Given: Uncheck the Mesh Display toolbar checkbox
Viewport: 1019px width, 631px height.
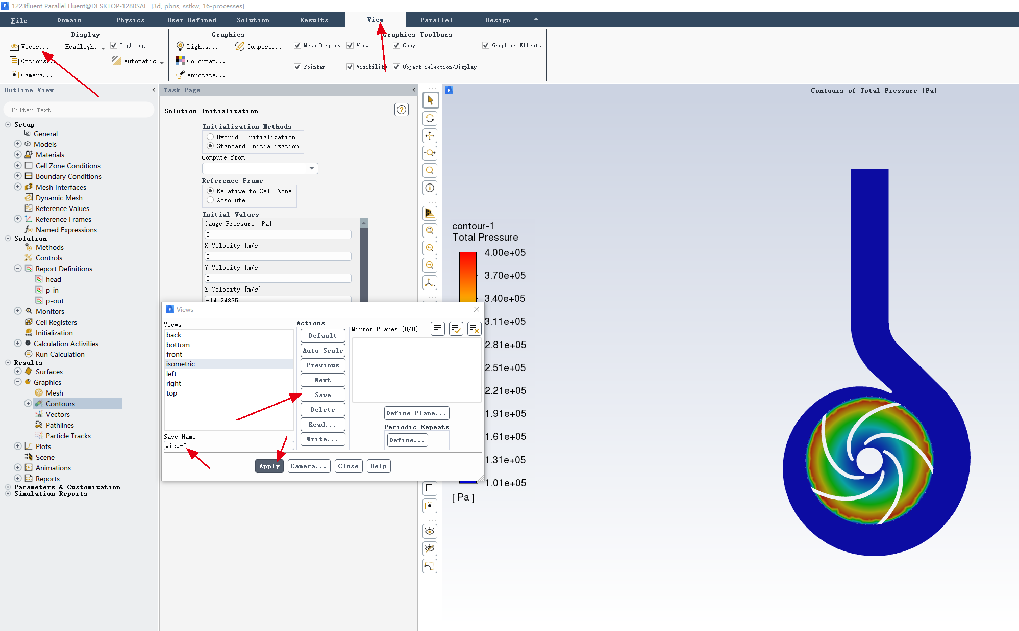Looking at the screenshot, I should click(297, 45).
